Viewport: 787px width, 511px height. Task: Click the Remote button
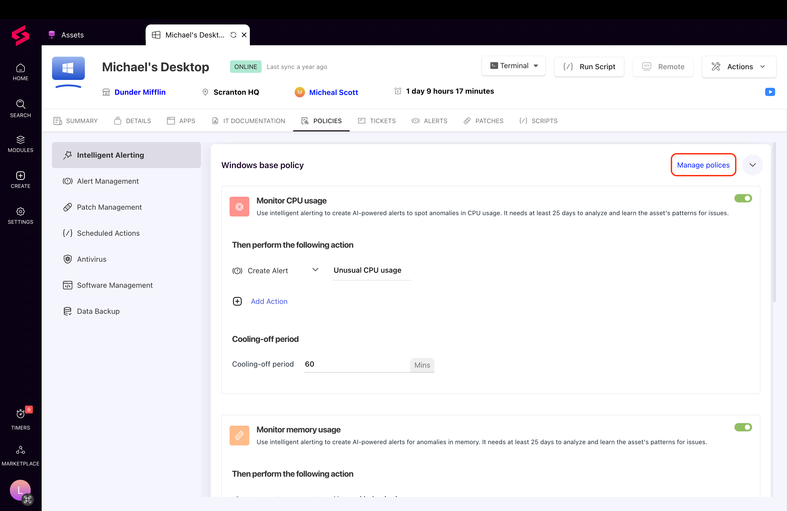coord(663,67)
